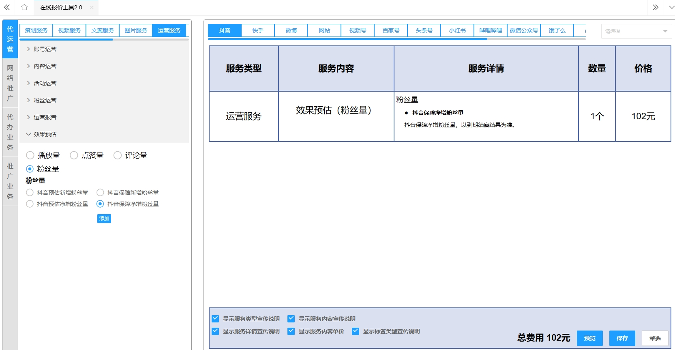Viewport: 675px width, 350px height.
Task: Expand the 粉丝运营 section
Action: [x=45, y=100]
